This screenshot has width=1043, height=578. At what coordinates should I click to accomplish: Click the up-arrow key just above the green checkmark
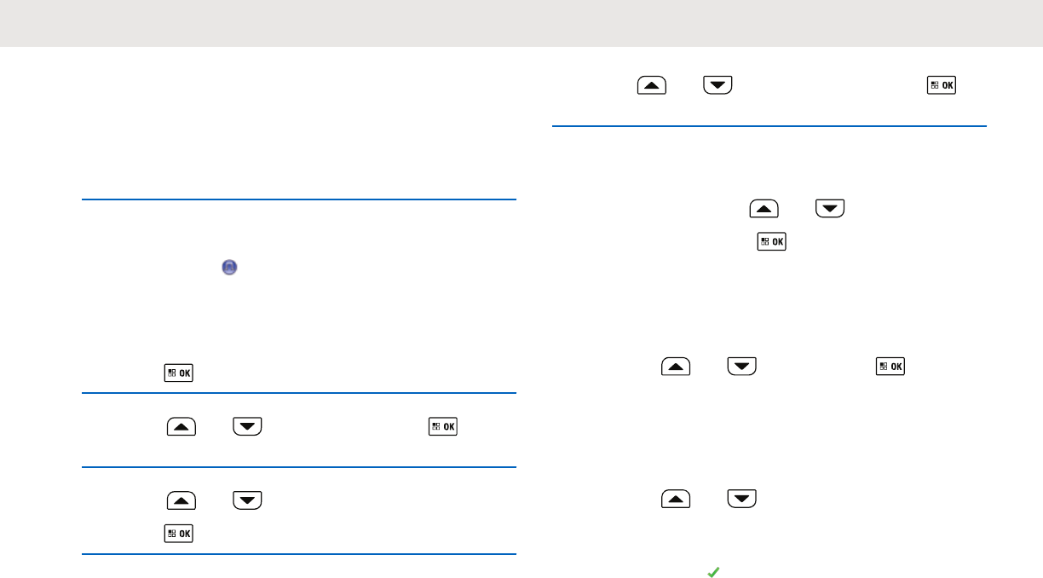tap(676, 500)
